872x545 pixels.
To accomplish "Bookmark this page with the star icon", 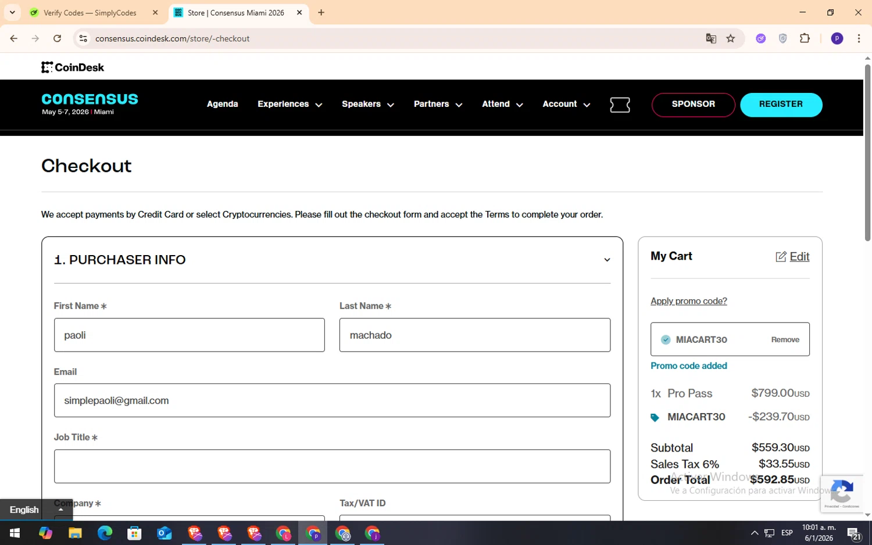I will pyautogui.click(x=731, y=38).
